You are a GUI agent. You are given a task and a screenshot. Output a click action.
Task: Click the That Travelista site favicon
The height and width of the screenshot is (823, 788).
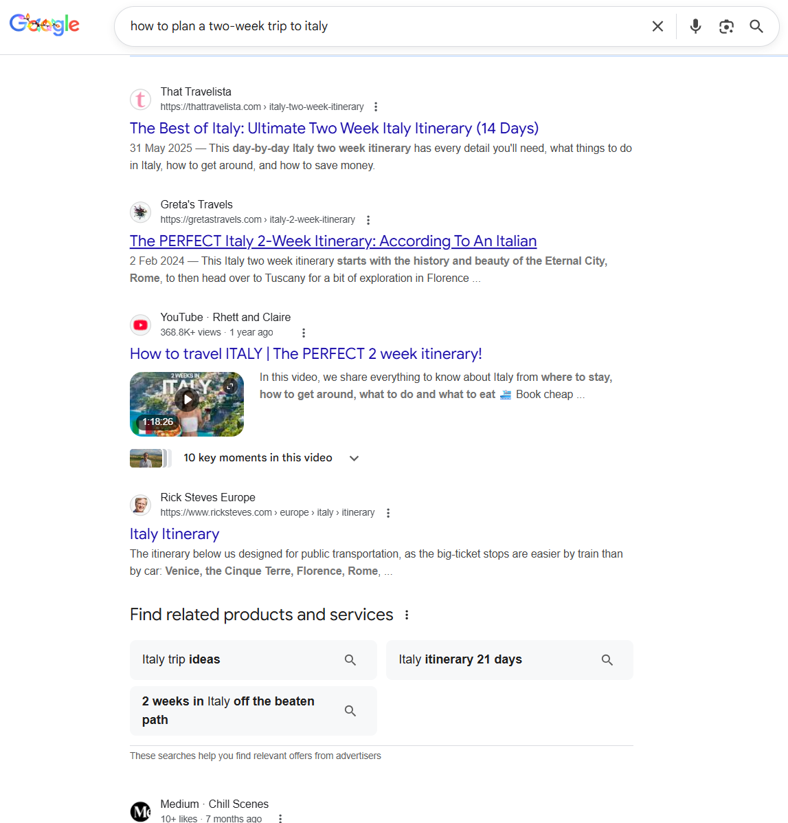pos(140,99)
